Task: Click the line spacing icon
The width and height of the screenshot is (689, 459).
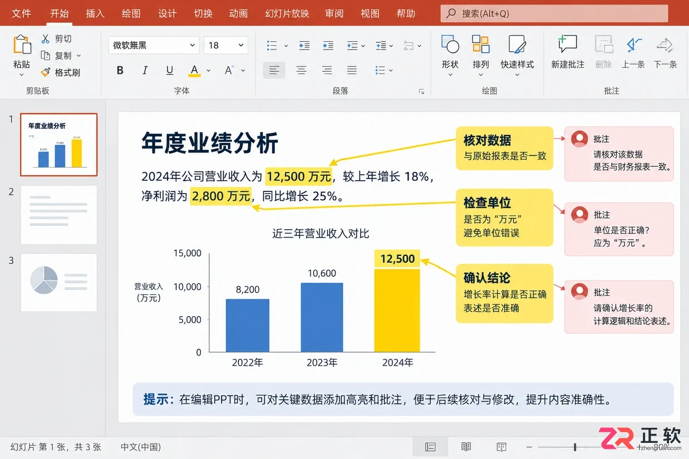Action: (352, 46)
